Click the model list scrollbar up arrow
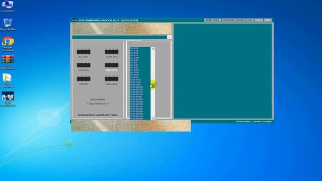Screen dimensions: 322x181 tap(153, 49)
